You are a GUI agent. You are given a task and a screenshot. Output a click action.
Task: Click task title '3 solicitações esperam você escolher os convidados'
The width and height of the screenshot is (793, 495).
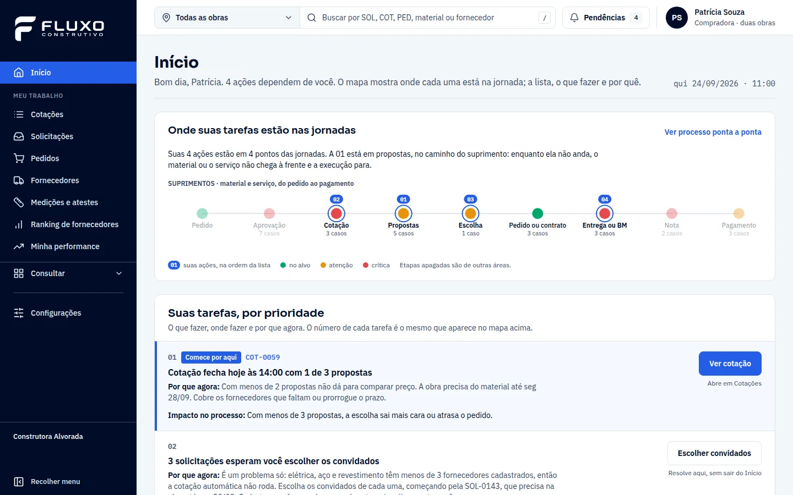pos(274,461)
